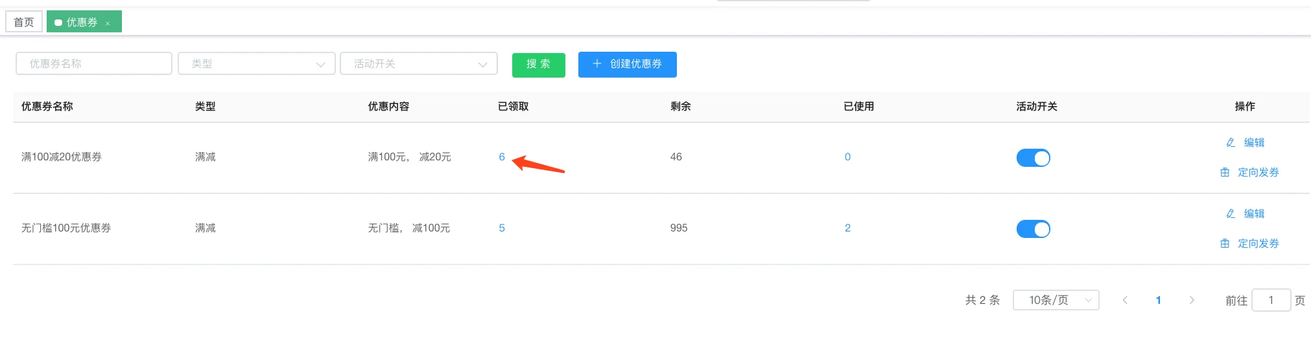Switch to the 首页 tab
Viewport: 1311px width, 344px height.
point(24,22)
